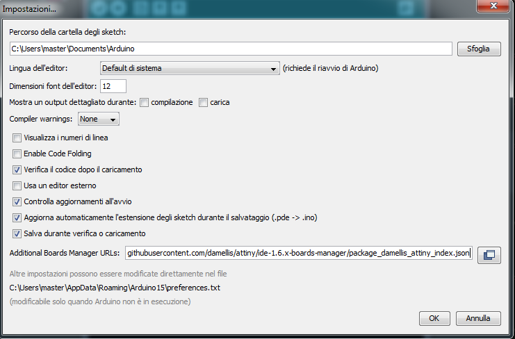Image resolution: width=515 pixels, height=339 pixels.
Task: Check Usa un editor esterno
Action: [x=17, y=185]
